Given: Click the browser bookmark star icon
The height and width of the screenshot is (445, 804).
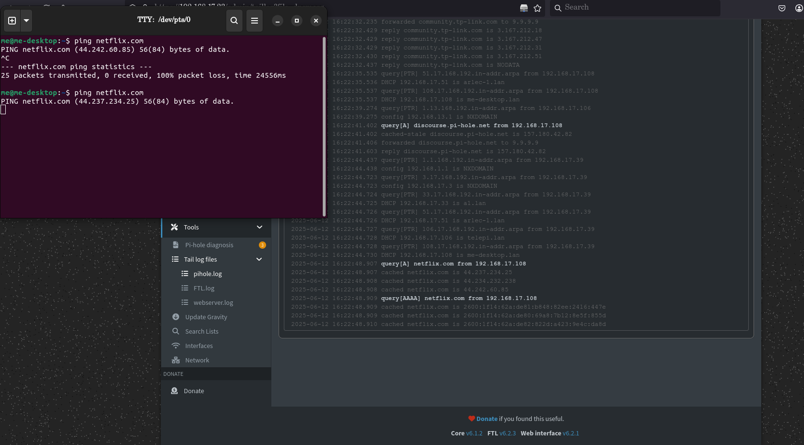Looking at the screenshot, I should [x=537, y=8].
